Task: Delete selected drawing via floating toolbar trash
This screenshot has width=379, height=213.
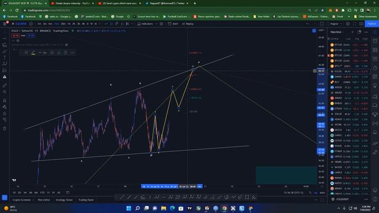Action: (x=66, y=53)
